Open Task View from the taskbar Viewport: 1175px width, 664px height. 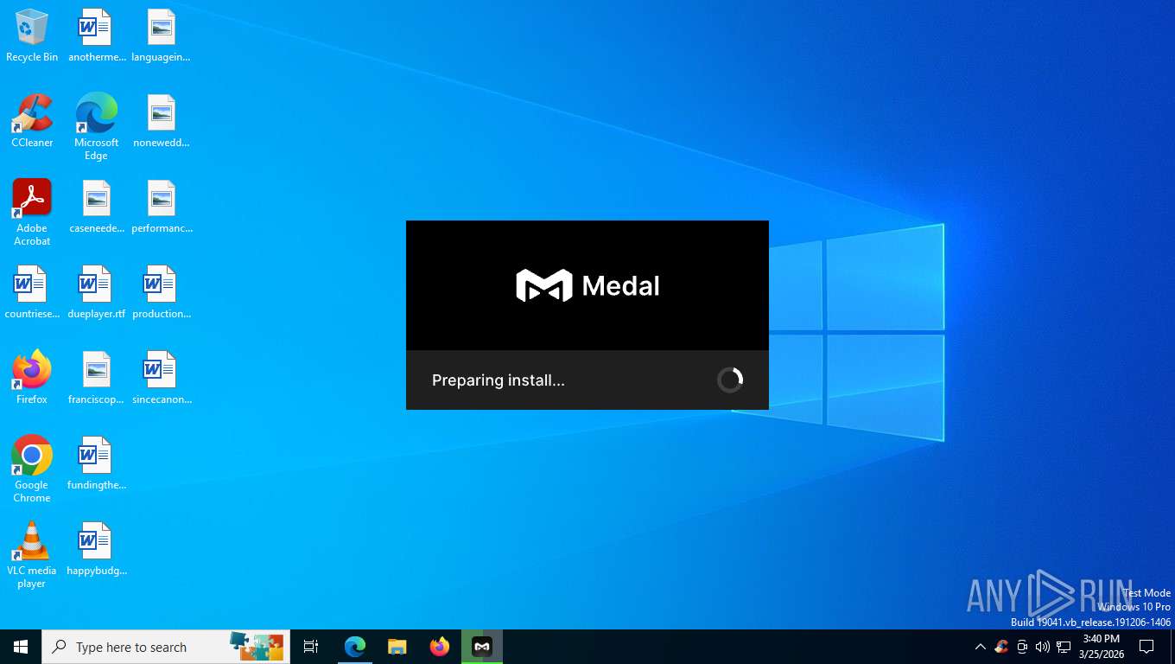click(x=311, y=647)
